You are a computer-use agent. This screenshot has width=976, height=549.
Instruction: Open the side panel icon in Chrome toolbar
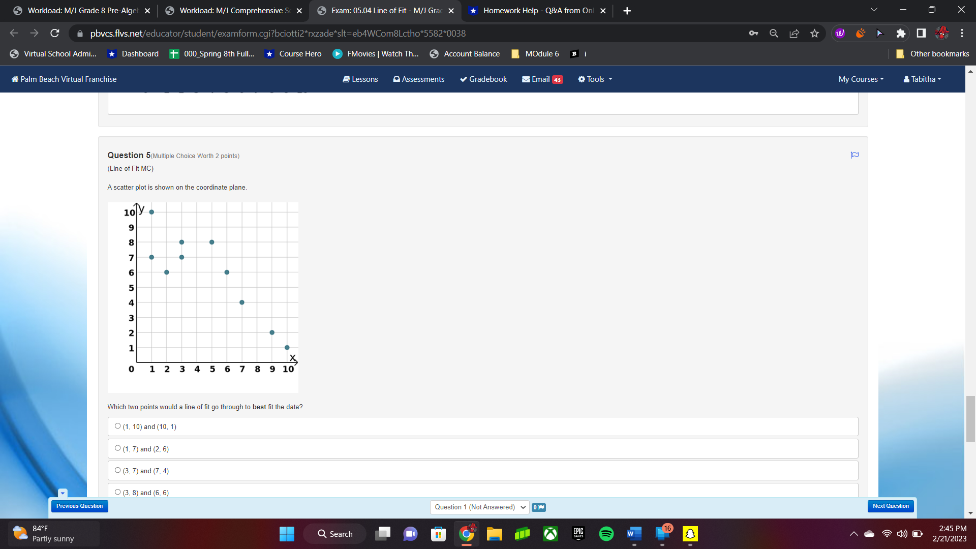click(x=921, y=34)
